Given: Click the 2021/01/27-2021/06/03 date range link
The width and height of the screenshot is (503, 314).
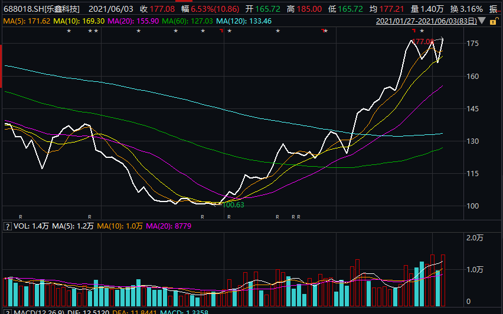Looking at the screenshot, I should (427, 21).
